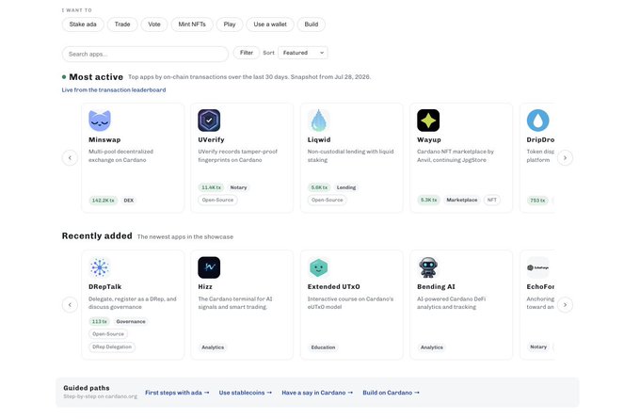The width and height of the screenshot is (640, 419).
Task: Click the 142.2K tx badge
Action: click(x=103, y=201)
